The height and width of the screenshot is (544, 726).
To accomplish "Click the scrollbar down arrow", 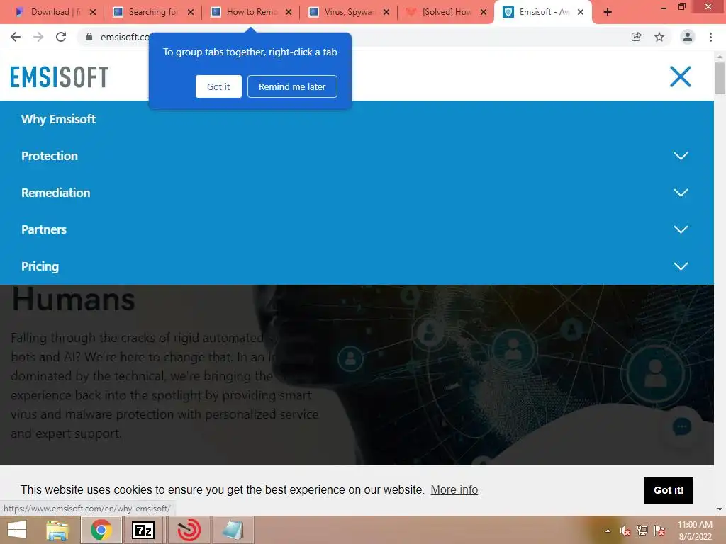I will tap(720, 509).
